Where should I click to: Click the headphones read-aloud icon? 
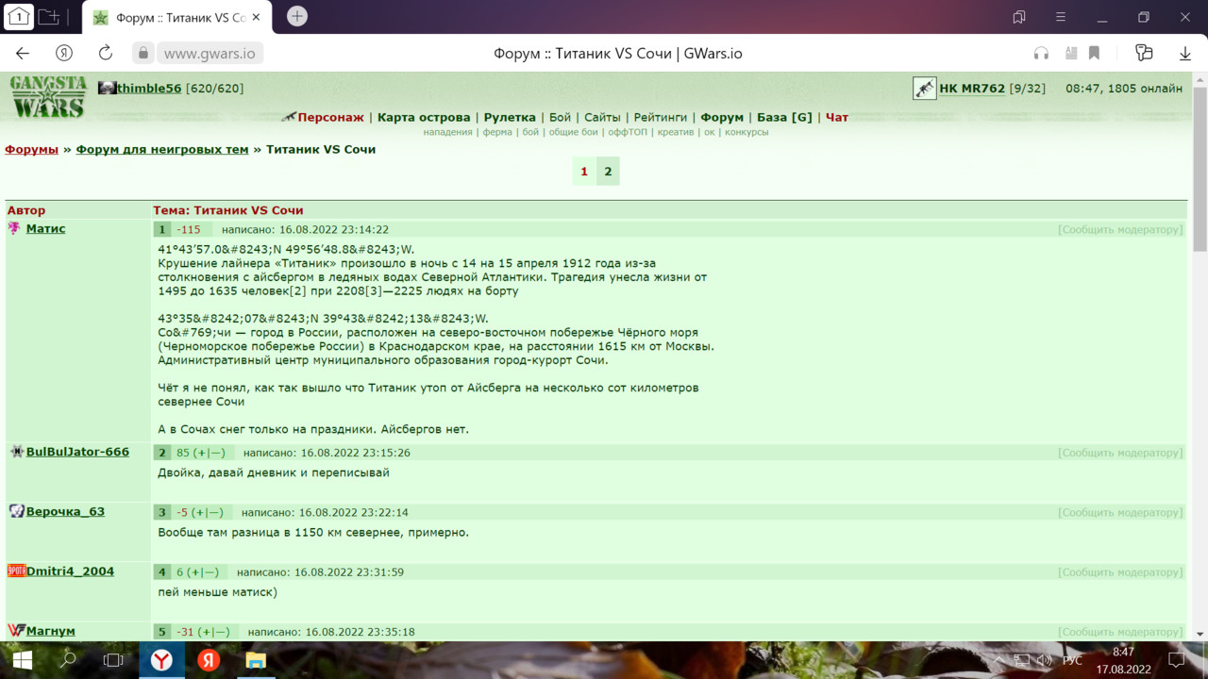[1041, 53]
